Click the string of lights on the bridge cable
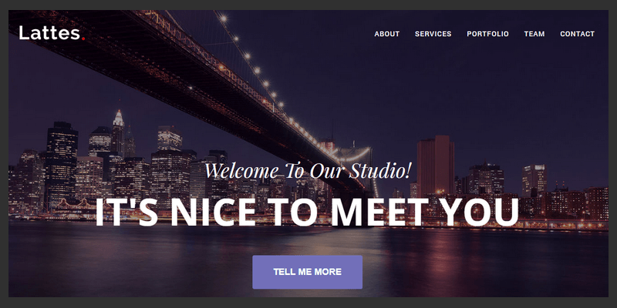 pos(256,67)
